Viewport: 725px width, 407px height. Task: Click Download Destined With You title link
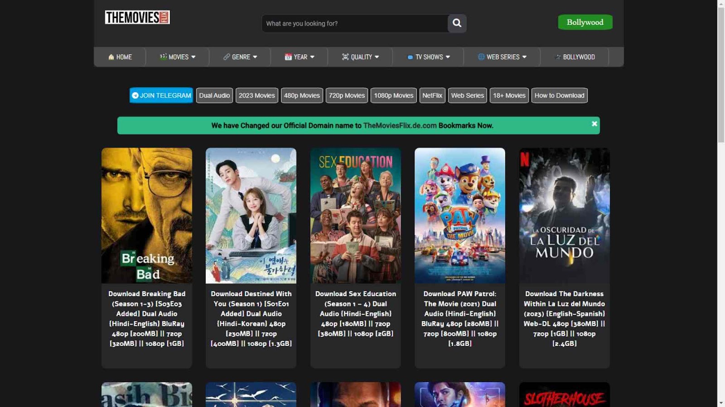251,318
